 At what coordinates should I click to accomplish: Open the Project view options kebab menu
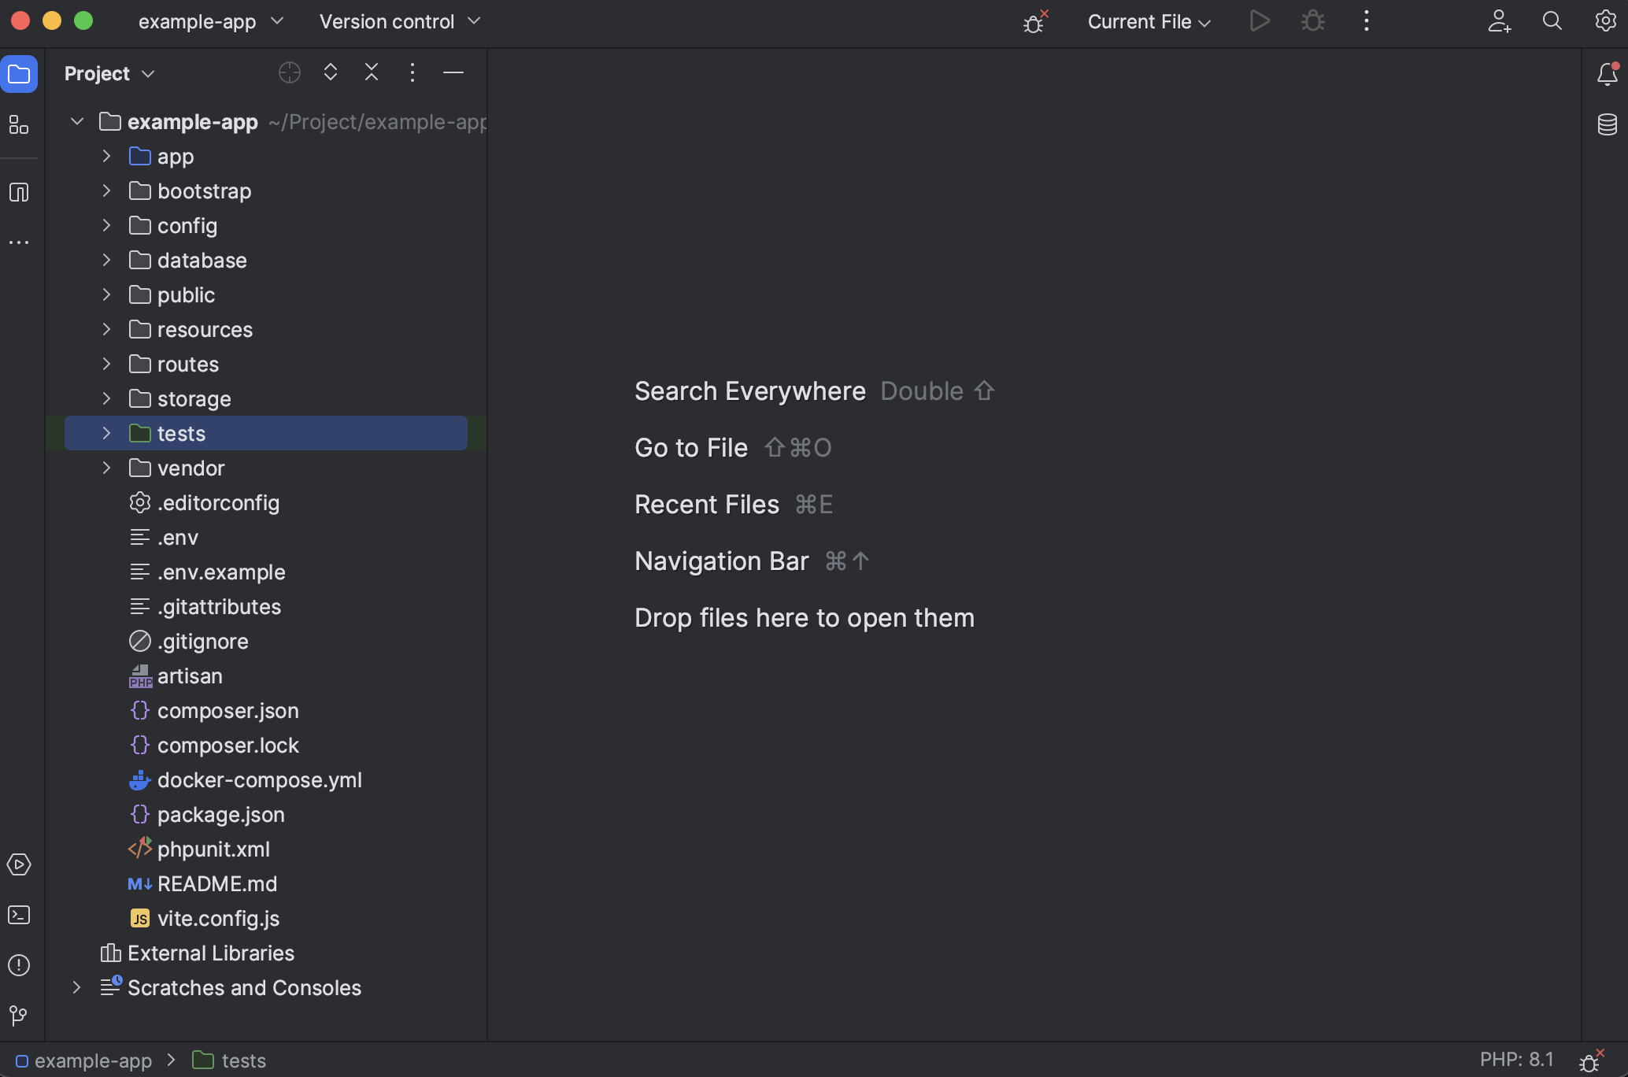(413, 73)
